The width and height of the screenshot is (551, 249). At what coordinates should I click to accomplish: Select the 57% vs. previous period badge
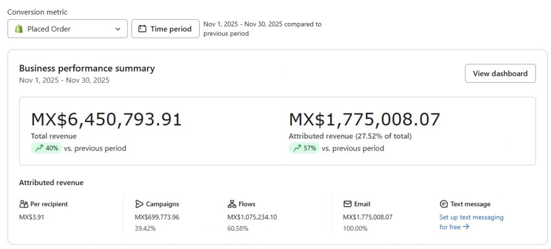coord(305,148)
